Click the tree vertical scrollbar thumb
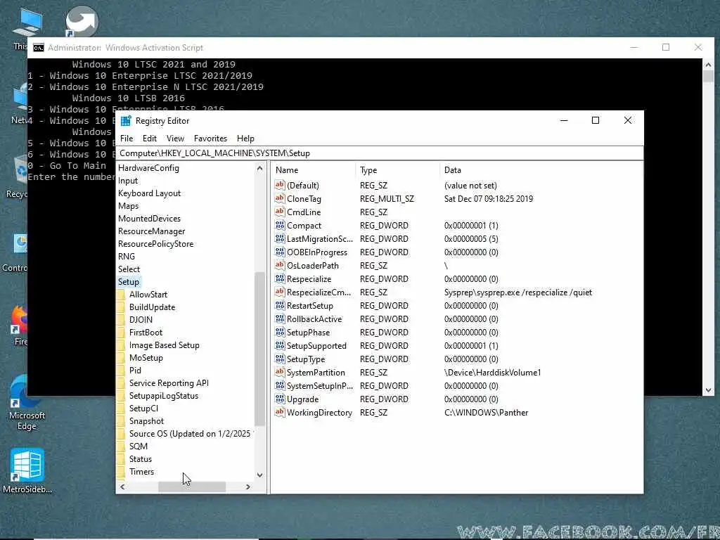 [259, 349]
